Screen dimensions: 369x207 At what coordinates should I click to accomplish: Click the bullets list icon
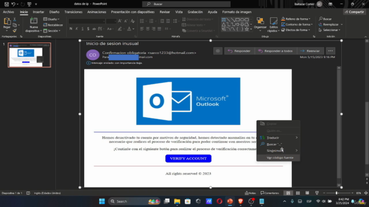(x=142, y=21)
